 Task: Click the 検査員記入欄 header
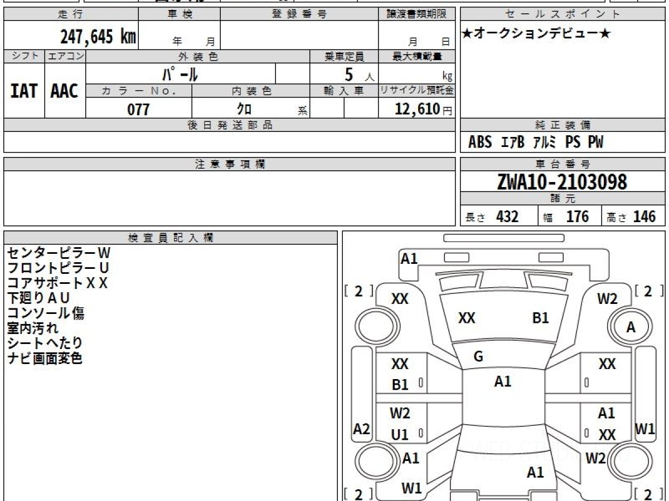171,238
